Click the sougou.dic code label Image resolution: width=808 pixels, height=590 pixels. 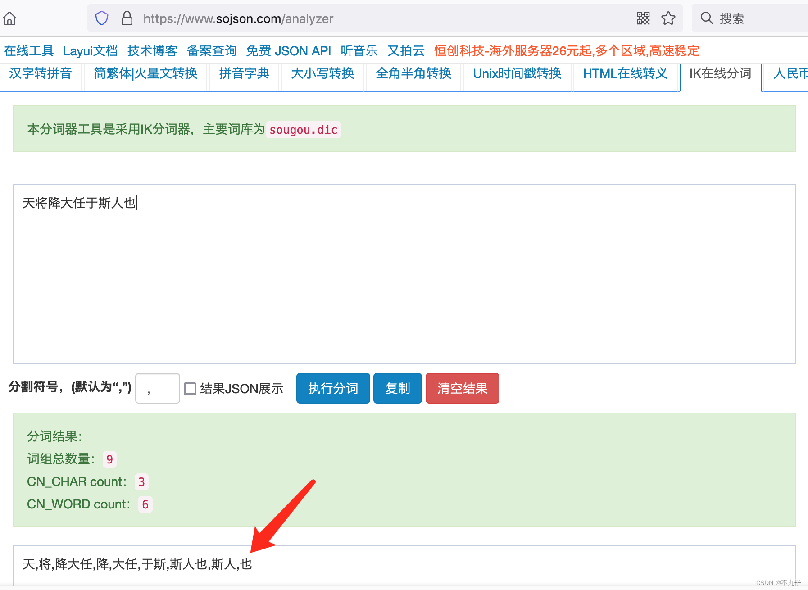pyautogui.click(x=304, y=130)
